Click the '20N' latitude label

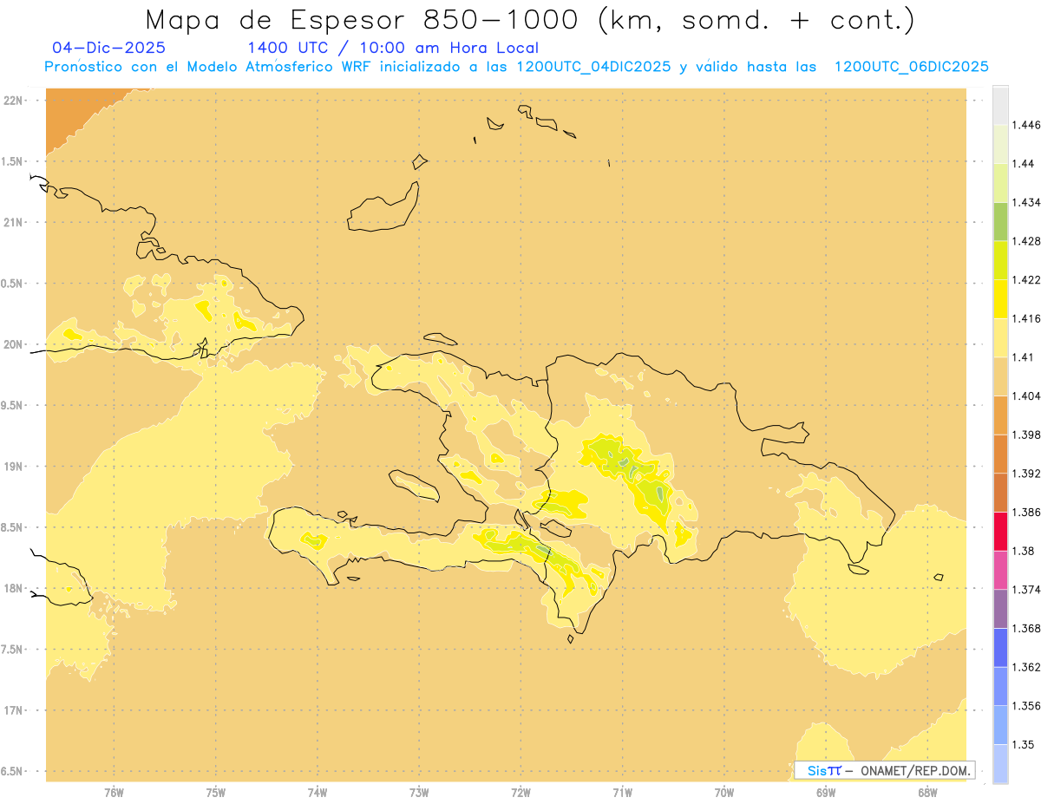point(15,344)
